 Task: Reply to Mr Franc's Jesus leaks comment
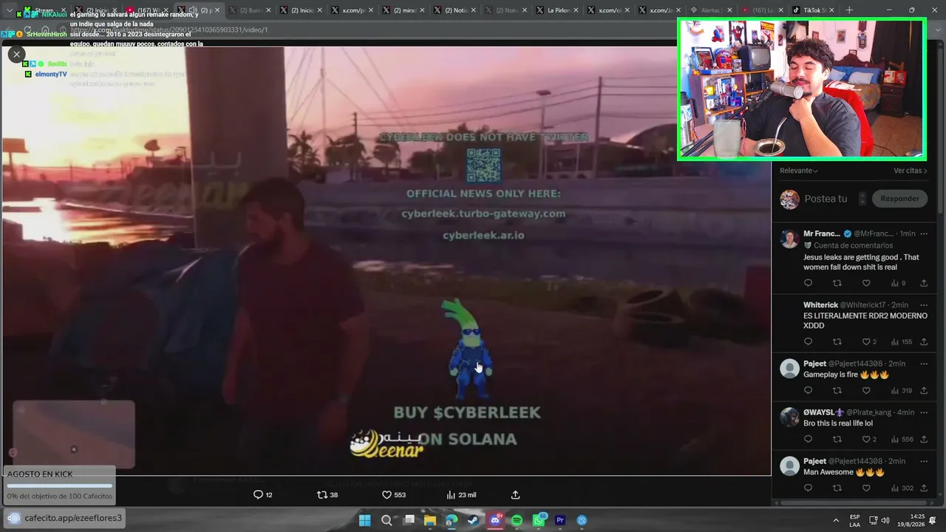(808, 283)
